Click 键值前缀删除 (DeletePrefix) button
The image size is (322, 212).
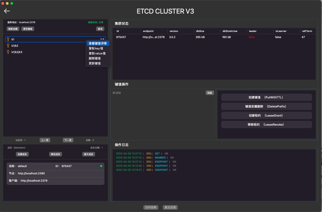point(267,106)
